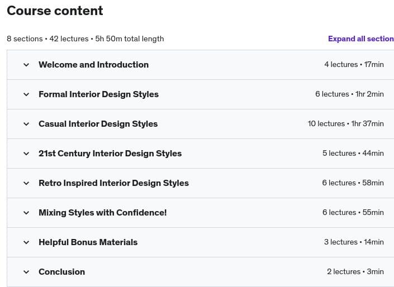The width and height of the screenshot is (394, 287).
Task: Click the "10 lectures • 1hr 37min" label
Action: click(x=345, y=124)
